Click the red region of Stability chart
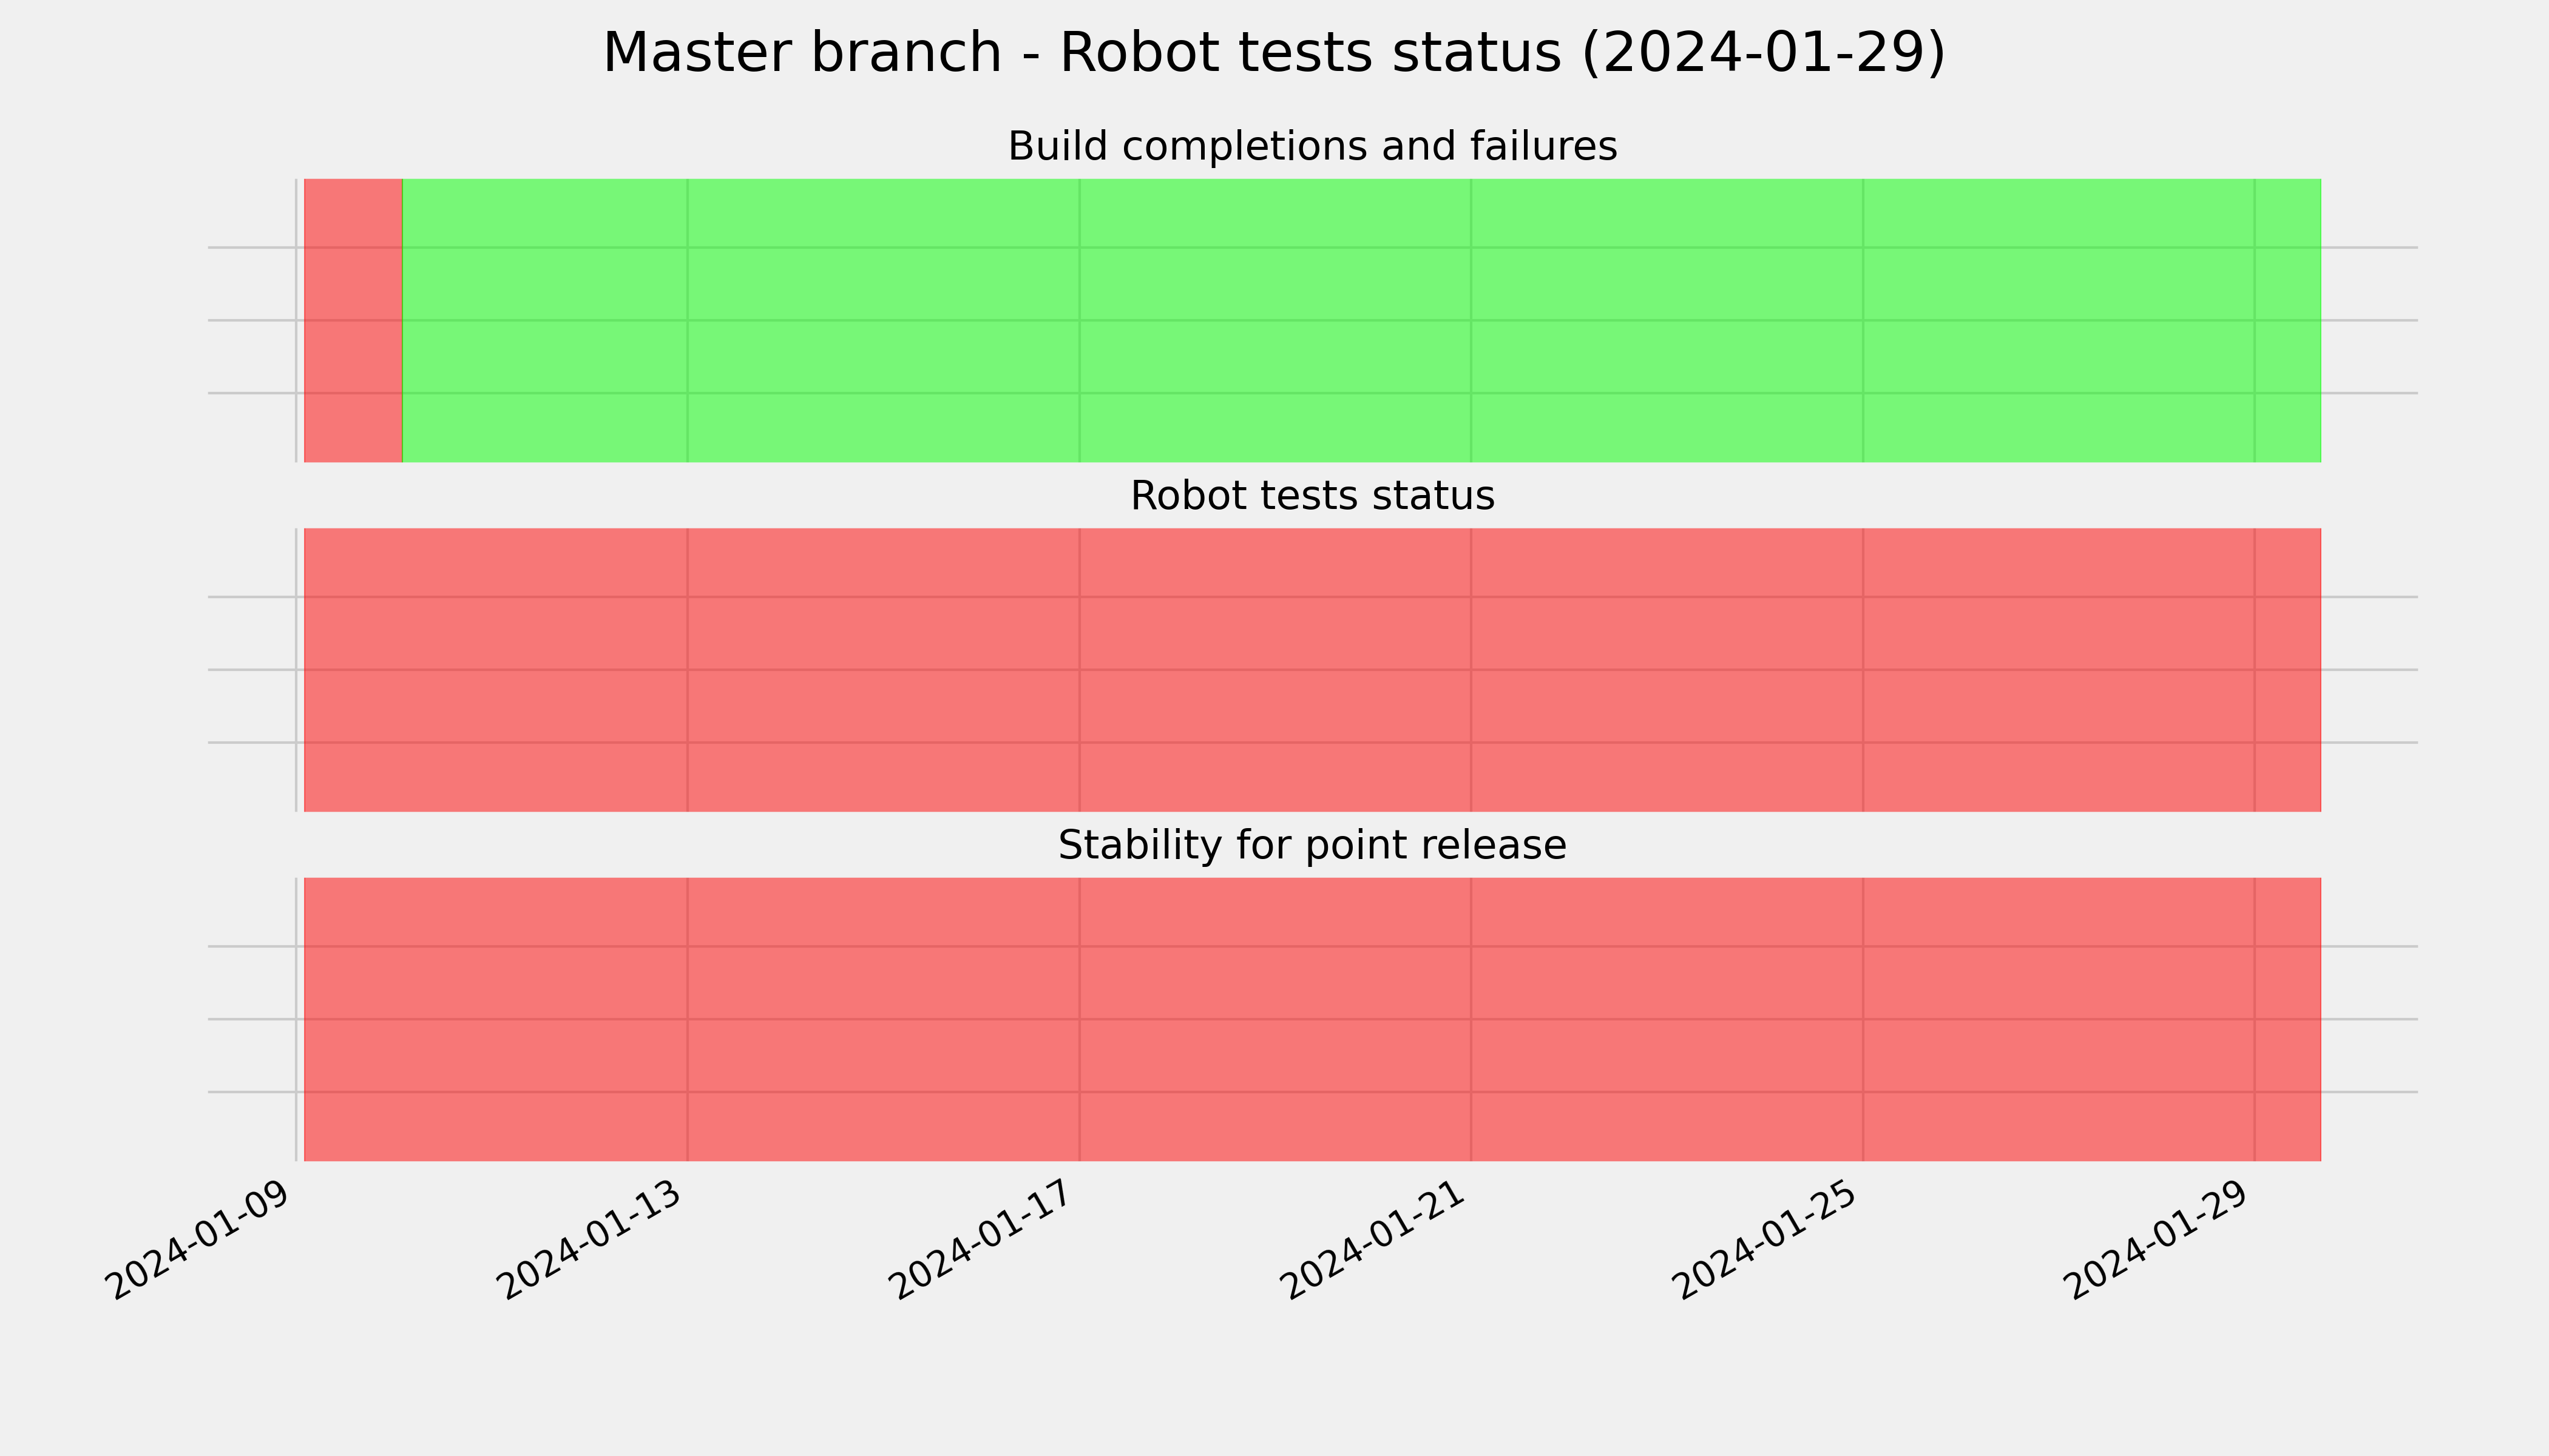This screenshot has height=1456, width=2549. tap(1313, 1019)
